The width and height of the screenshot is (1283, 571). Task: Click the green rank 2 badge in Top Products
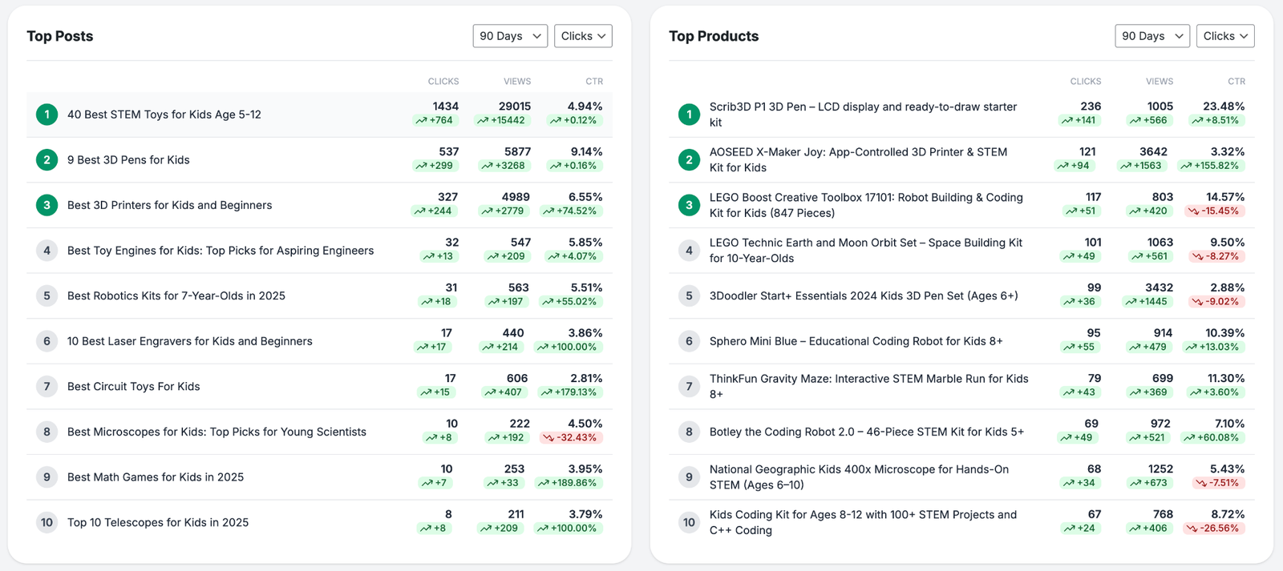click(689, 160)
